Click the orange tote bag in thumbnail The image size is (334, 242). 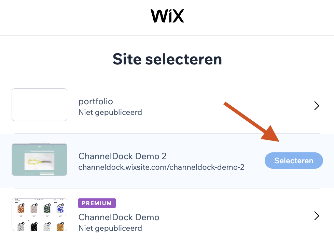[x=21, y=209]
